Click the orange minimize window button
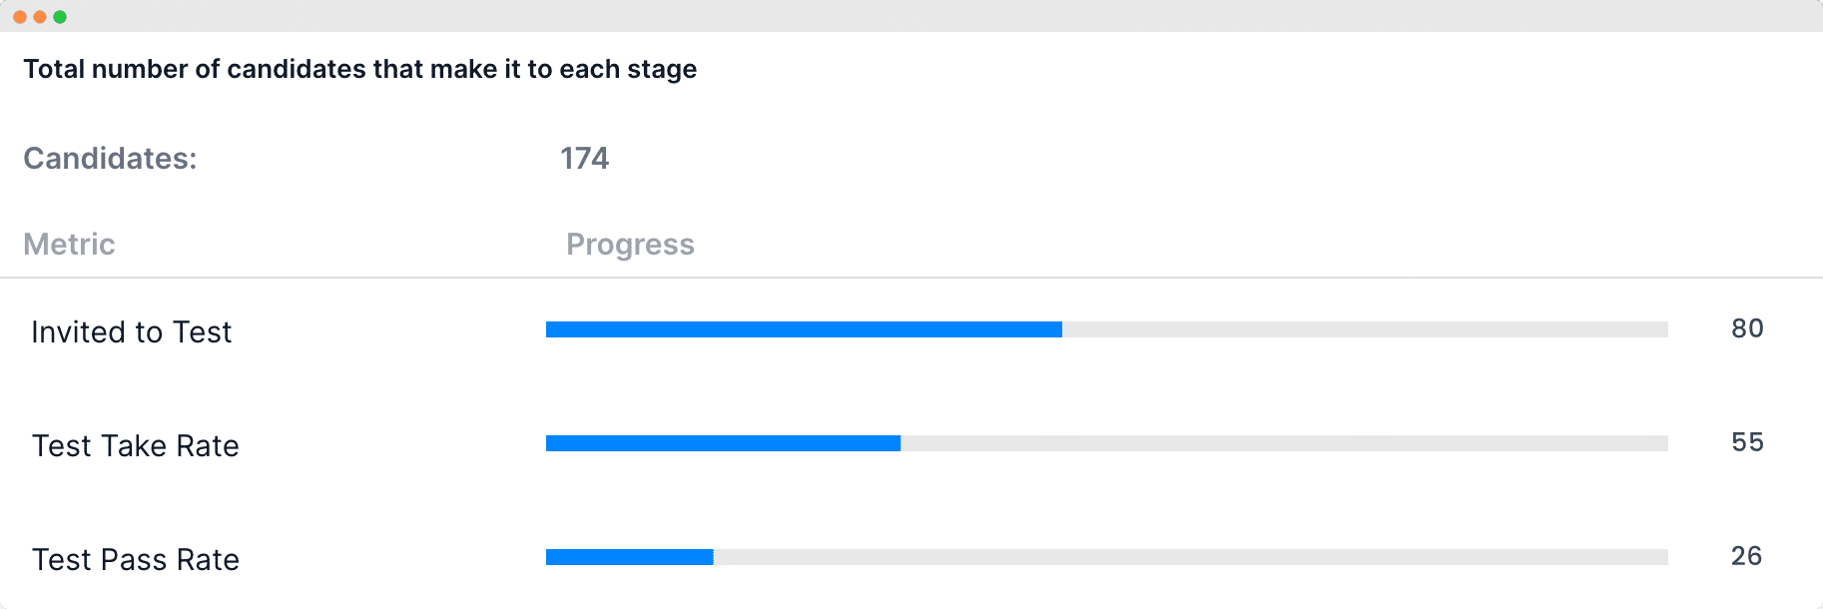Screen dimensions: 1823x609 click(x=40, y=17)
